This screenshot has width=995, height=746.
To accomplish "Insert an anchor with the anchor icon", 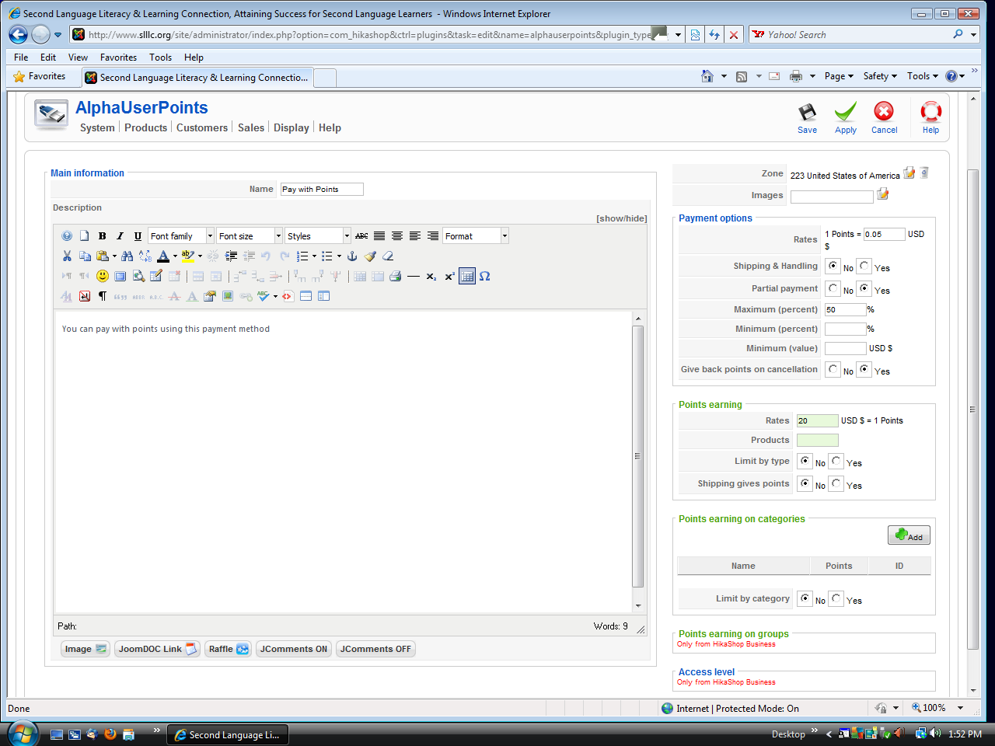I will pyautogui.click(x=351, y=256).
